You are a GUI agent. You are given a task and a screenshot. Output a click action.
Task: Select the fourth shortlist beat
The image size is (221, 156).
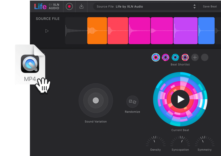tap(185, 57)
